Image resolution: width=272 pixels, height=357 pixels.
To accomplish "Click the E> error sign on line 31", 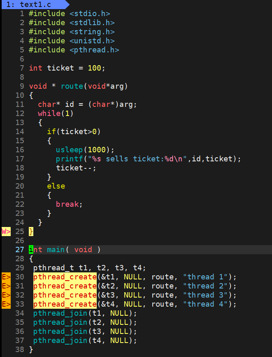I will click(x=6, y=286).
